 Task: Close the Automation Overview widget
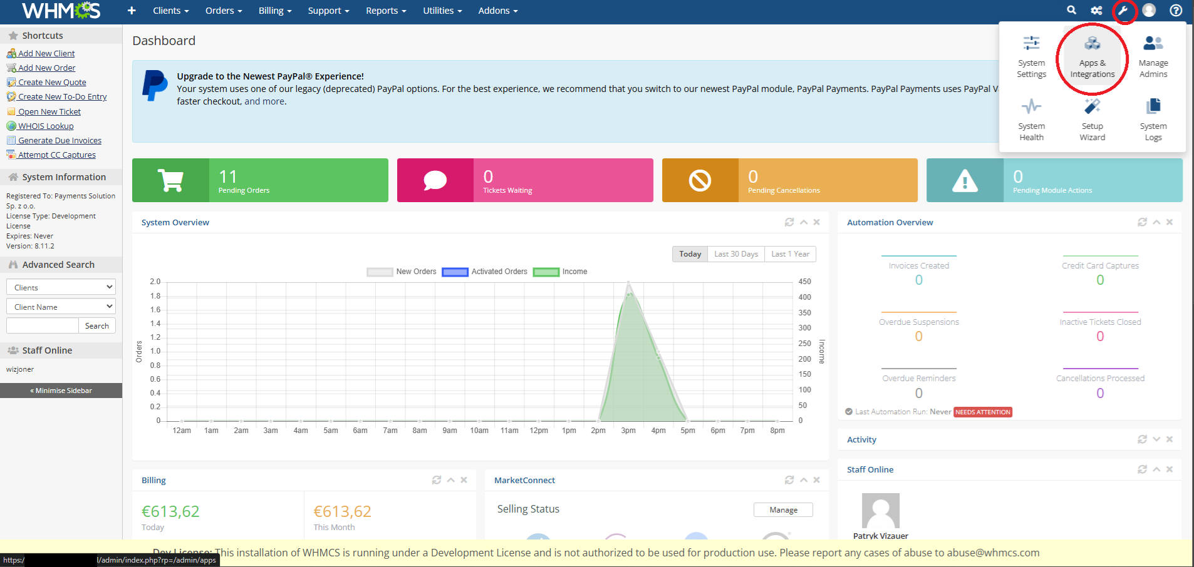1170,222
